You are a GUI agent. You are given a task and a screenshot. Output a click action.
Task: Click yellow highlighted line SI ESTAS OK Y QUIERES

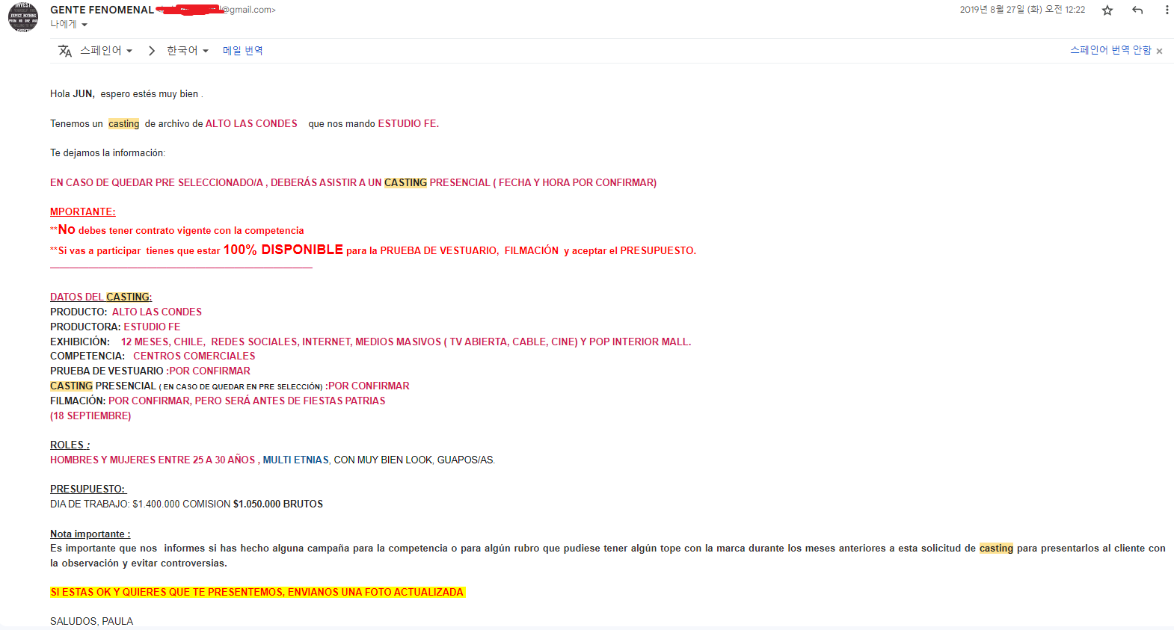pyautogui.click(x=258, y=593)
